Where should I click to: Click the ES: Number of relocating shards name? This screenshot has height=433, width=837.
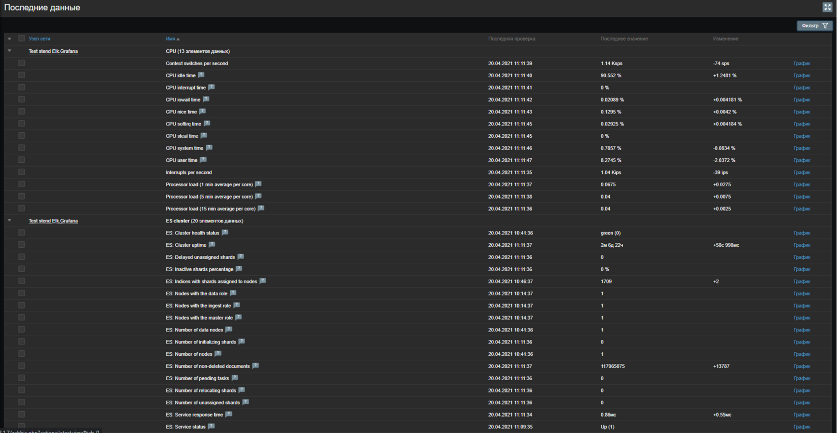(x=201, y=390)
